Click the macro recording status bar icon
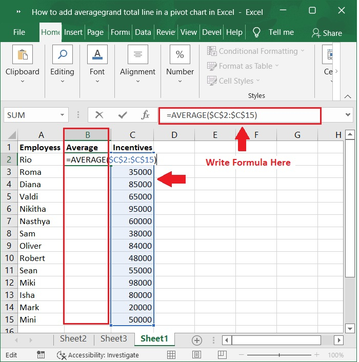Screen dimensions: 359x362 (x=41, y=355)
